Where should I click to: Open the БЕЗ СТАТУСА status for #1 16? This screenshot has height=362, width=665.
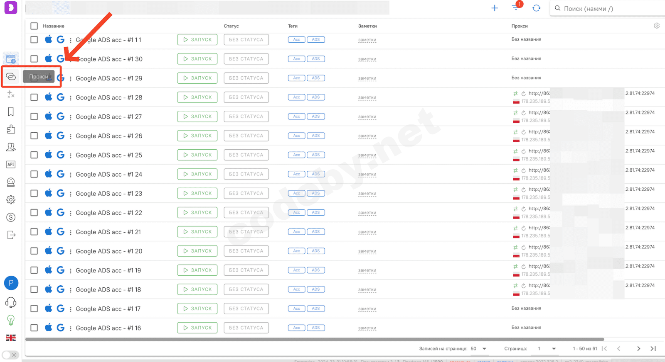pyautogui.click(x=246, y=328)
